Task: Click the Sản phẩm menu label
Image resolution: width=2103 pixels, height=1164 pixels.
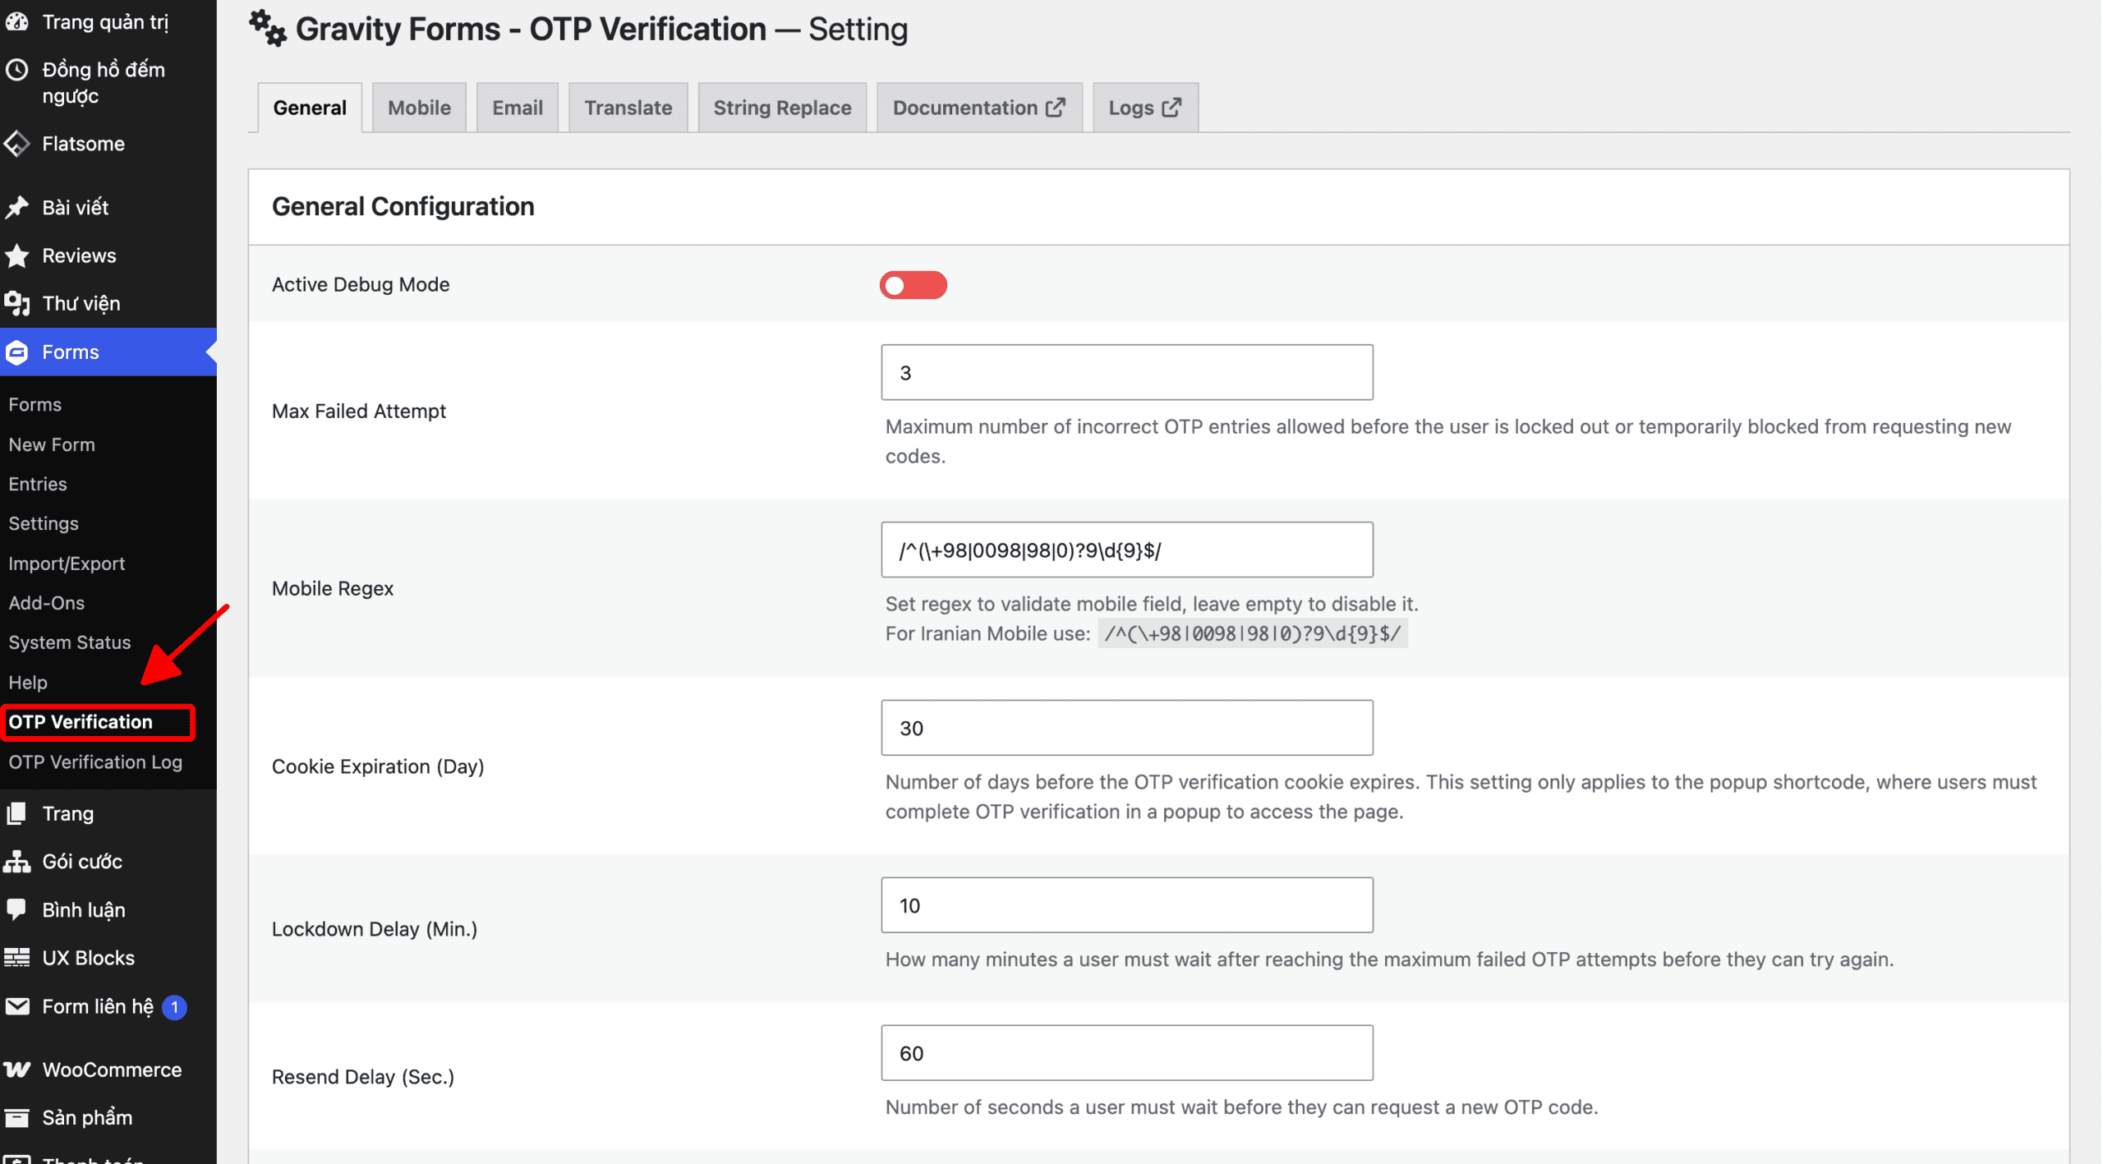Action: [87, 1117]
